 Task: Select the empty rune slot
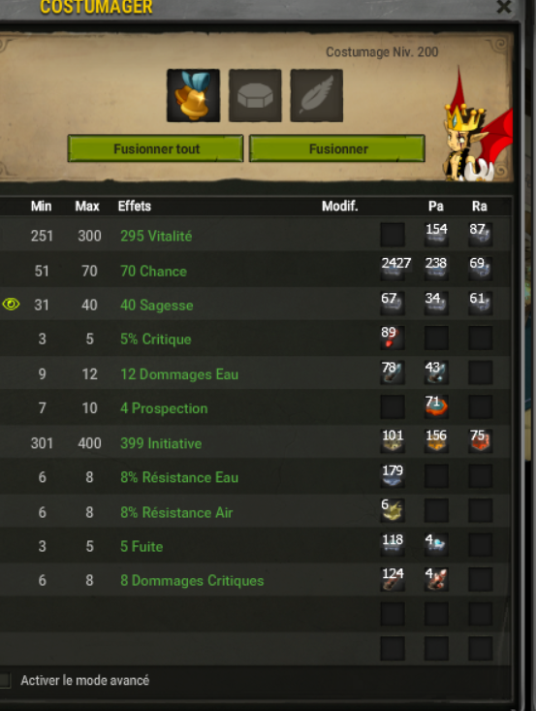(x=255, y=96)
